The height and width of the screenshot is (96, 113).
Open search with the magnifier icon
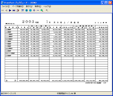[42, 10]
